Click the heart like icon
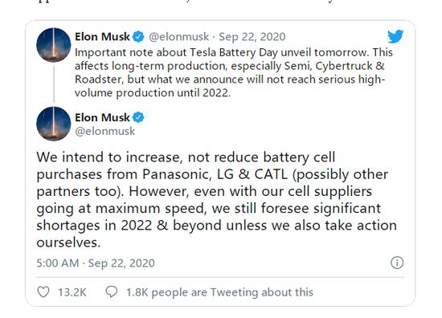This screenshot has height=318, width=442. [x=43, y=291]
